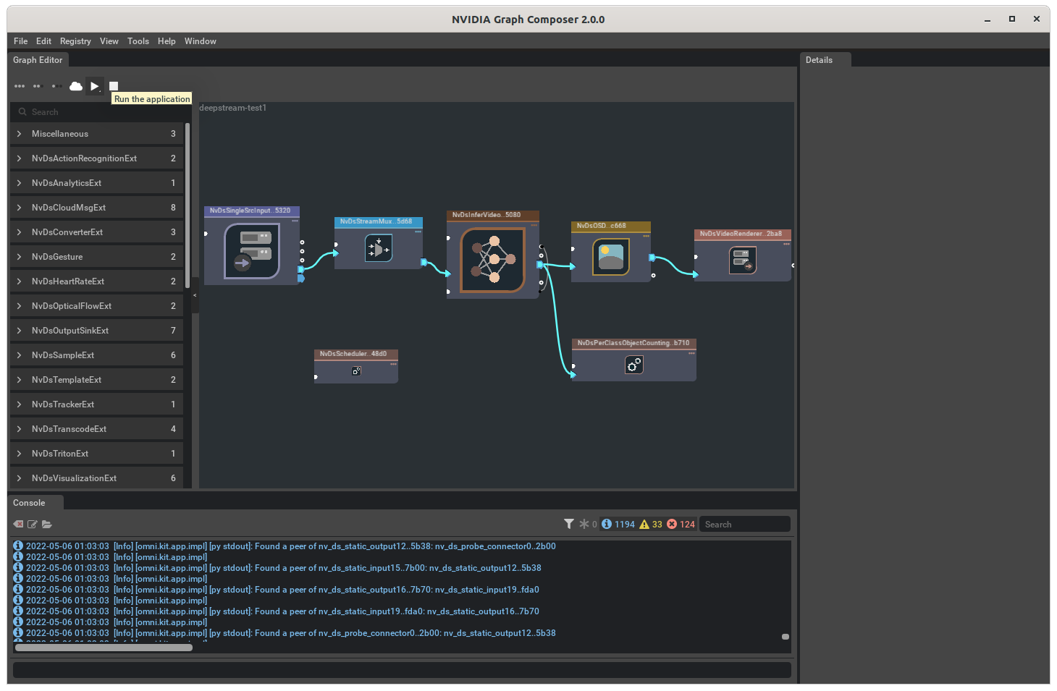Screen dimensions: 1057x691
Task: Clear the console with the red-x icon
Action: point(17,524)
